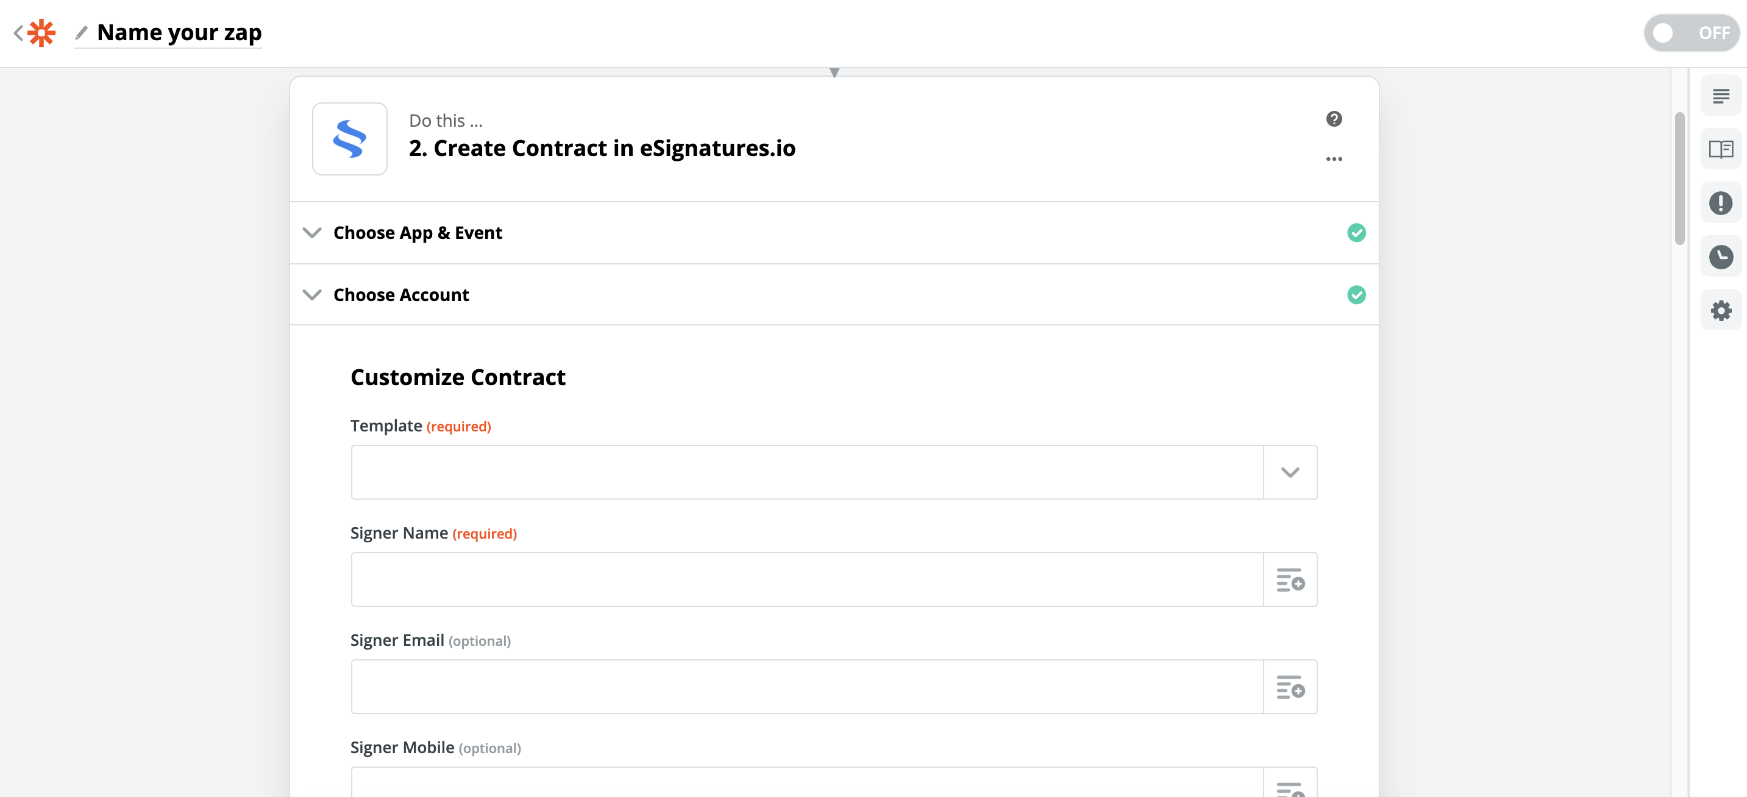Open the insert data icon for Signer Name

(x=1290, y=579)
